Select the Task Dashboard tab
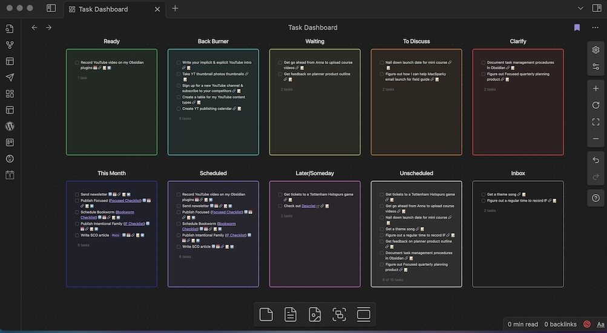Image resolution: width=607 pixels, height=333 pixels. point(103,9)
